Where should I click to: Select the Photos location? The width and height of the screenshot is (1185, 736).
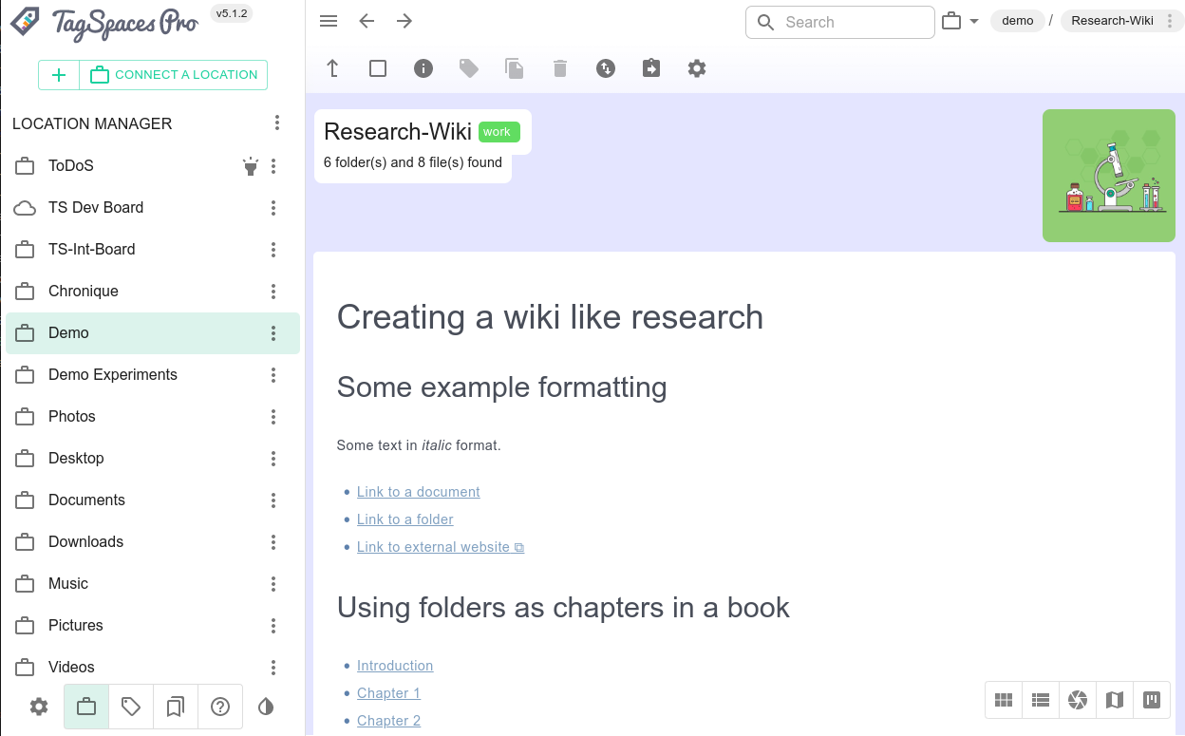72,416
